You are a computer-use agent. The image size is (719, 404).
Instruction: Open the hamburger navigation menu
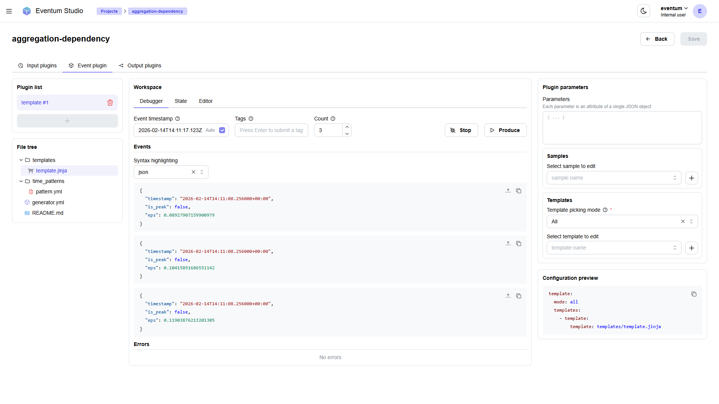click(x=9, y=11)
